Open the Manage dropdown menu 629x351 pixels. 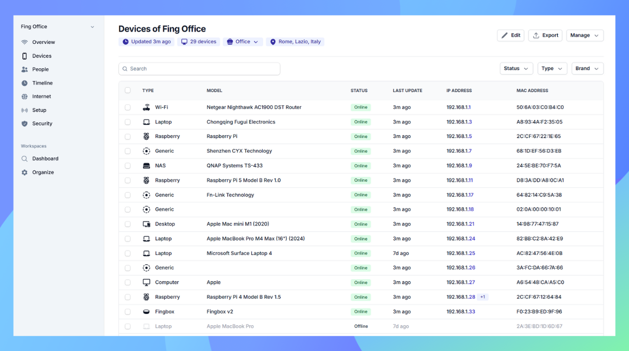585,36
